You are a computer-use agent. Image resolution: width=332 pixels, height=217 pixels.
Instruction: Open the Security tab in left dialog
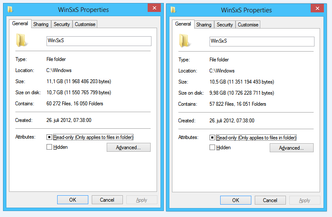tap(62, 24)
